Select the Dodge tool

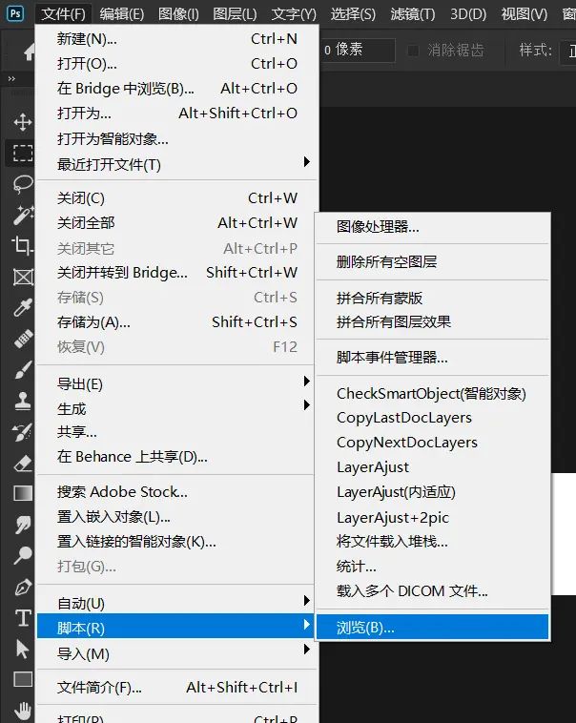click(23, 555)
